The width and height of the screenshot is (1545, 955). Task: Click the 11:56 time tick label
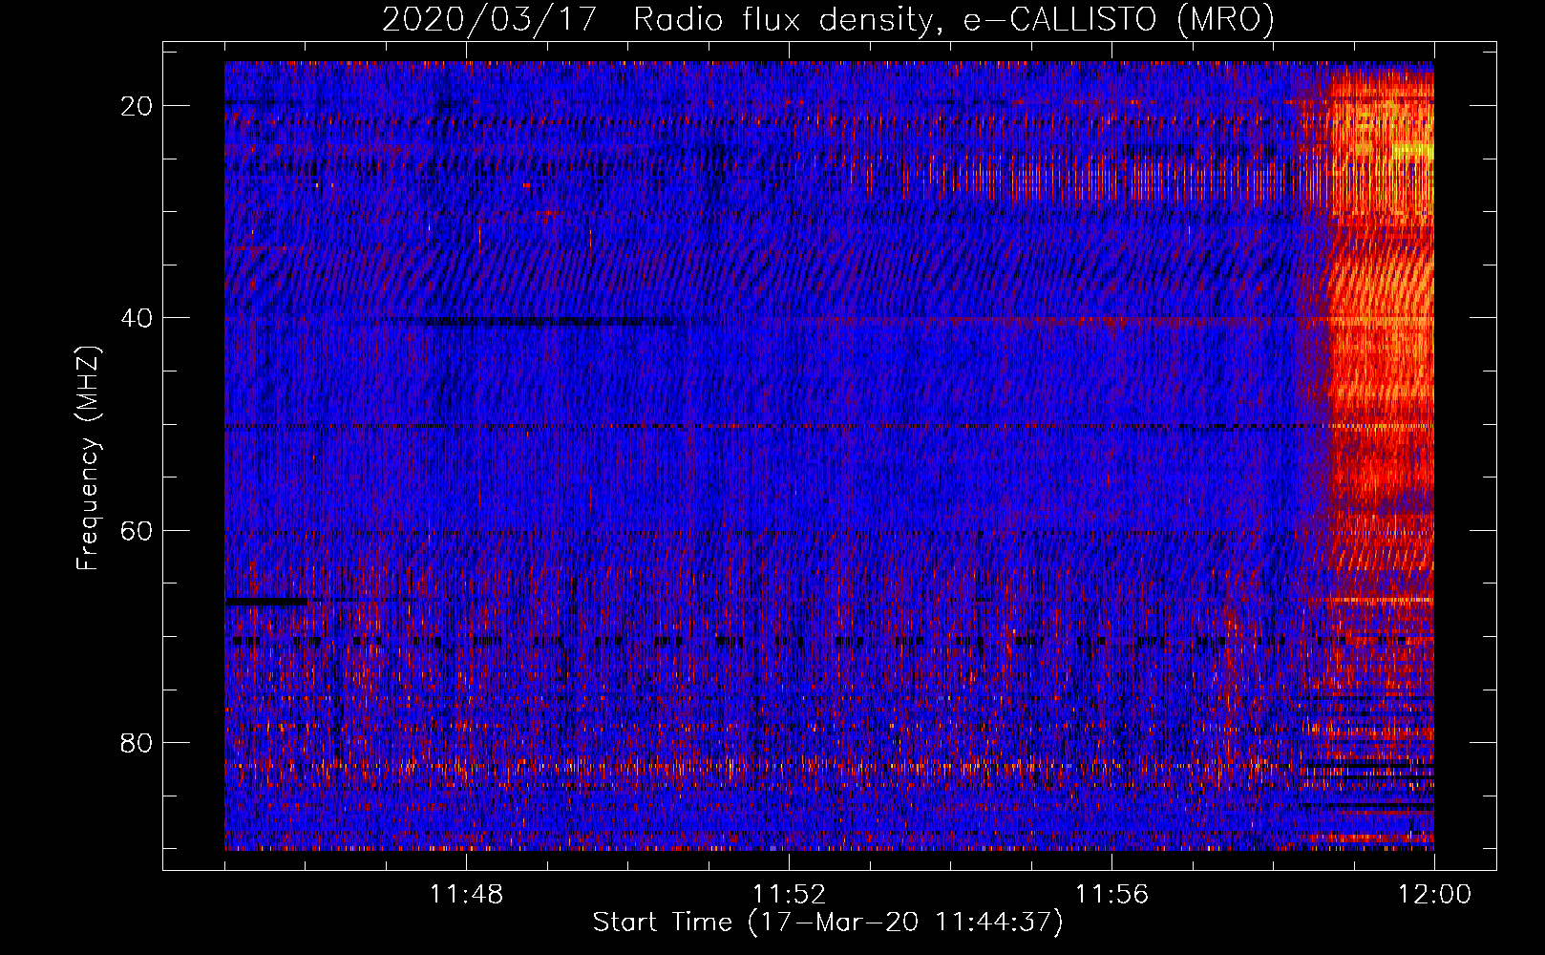tap(1111, 895)
